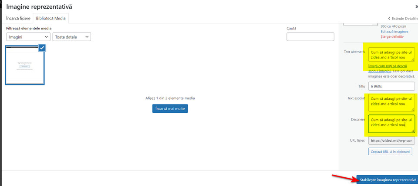
Task: Click the Titlu input field
Action: tap(391, 86)
